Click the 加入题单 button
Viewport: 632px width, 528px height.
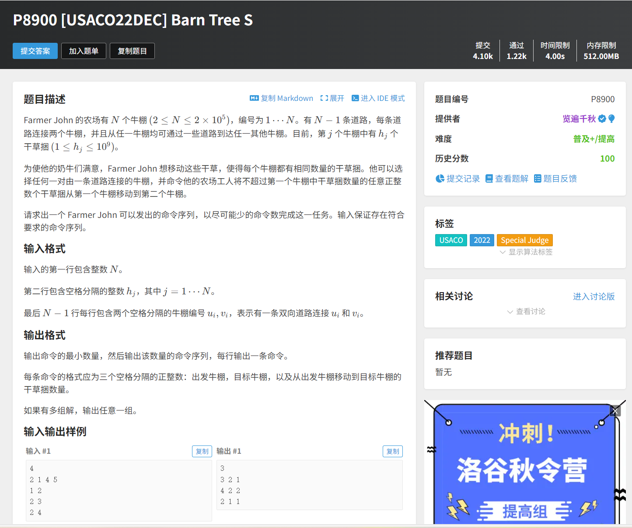point(84,51)
